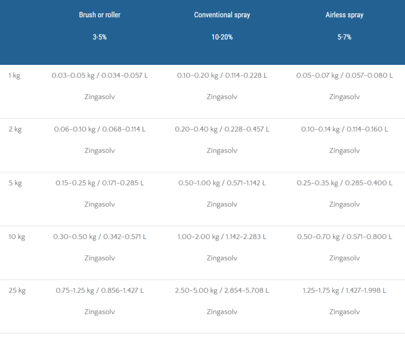Click the 10 kg row label
This screenshot has height=343, width=405.
click(16, 237)
